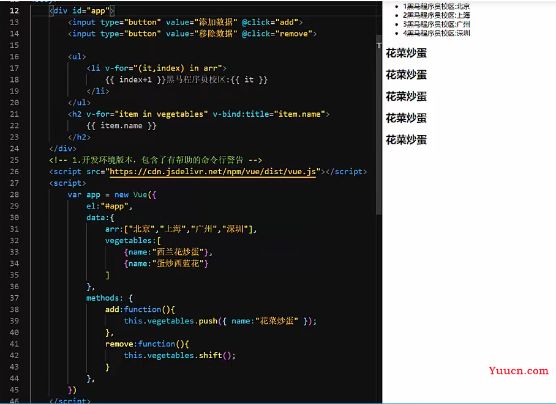Select list item "3黑马程序员校区:广州" in preview
The image size is (556, 404).
(x=436, y=24)
